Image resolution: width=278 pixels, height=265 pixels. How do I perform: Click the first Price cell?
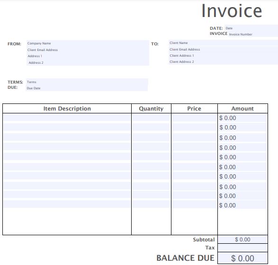coord(194,118)
